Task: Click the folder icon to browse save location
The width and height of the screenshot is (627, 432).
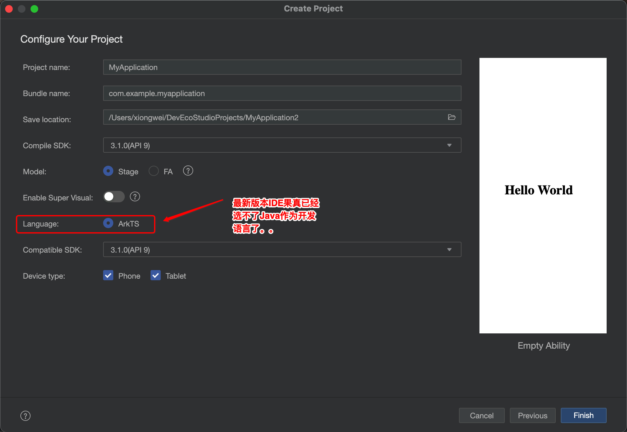Action: click(452, 117)
